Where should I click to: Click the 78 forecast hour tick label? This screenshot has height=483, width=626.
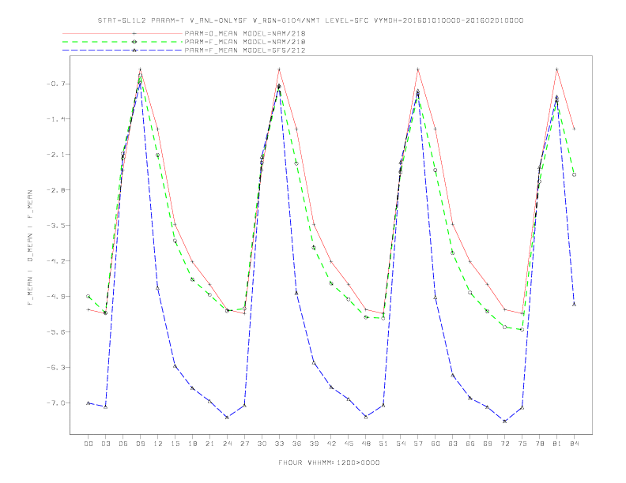point(540,444)
